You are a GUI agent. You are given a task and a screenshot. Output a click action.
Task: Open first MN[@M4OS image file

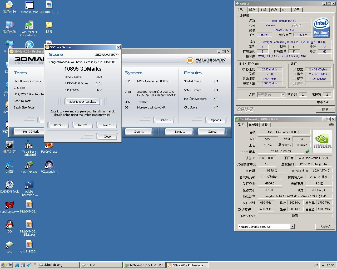pos(29,207)
